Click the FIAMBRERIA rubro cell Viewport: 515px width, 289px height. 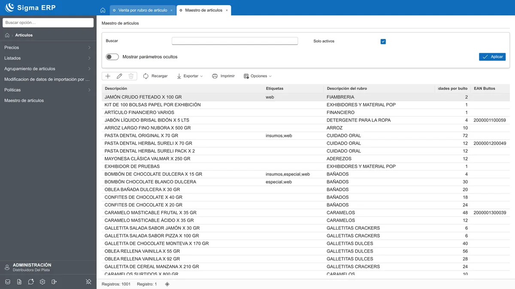340,97
